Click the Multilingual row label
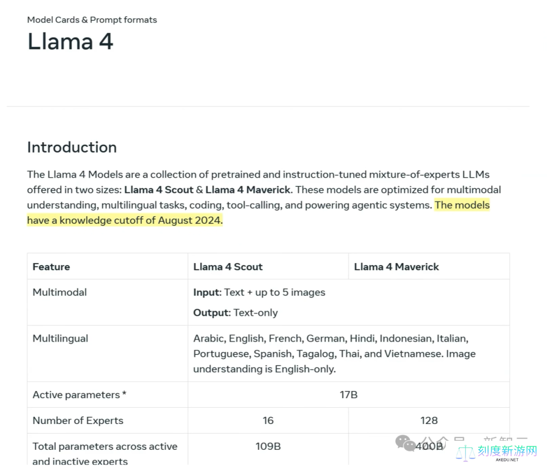Image resolution: width=547 pixels, height=466 pixels. 60,338
